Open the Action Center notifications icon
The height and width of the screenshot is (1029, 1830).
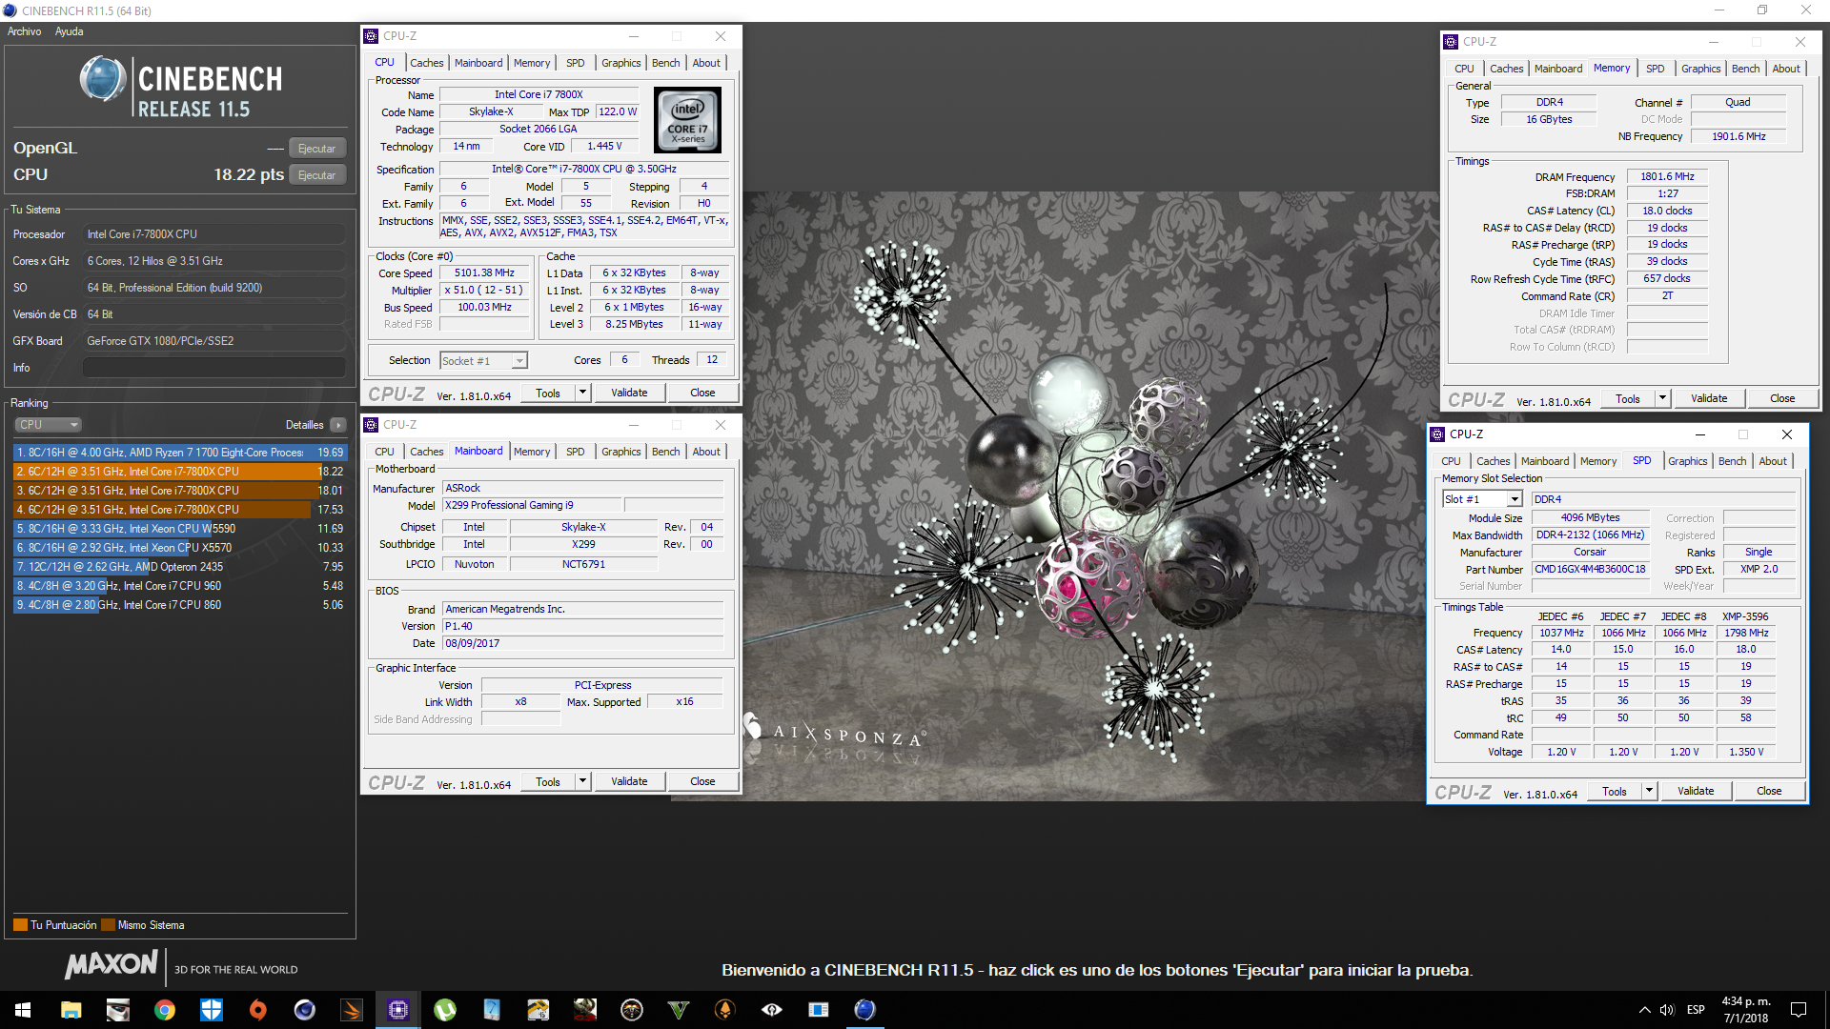(1799, 1010)
